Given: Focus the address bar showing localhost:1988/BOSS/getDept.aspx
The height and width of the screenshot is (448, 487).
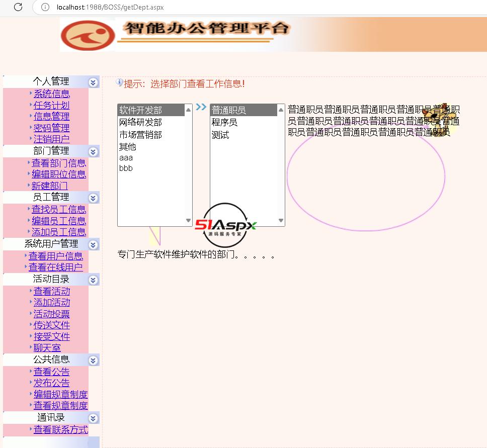Looking at the screenshot, I should click(x=110, y=7).
